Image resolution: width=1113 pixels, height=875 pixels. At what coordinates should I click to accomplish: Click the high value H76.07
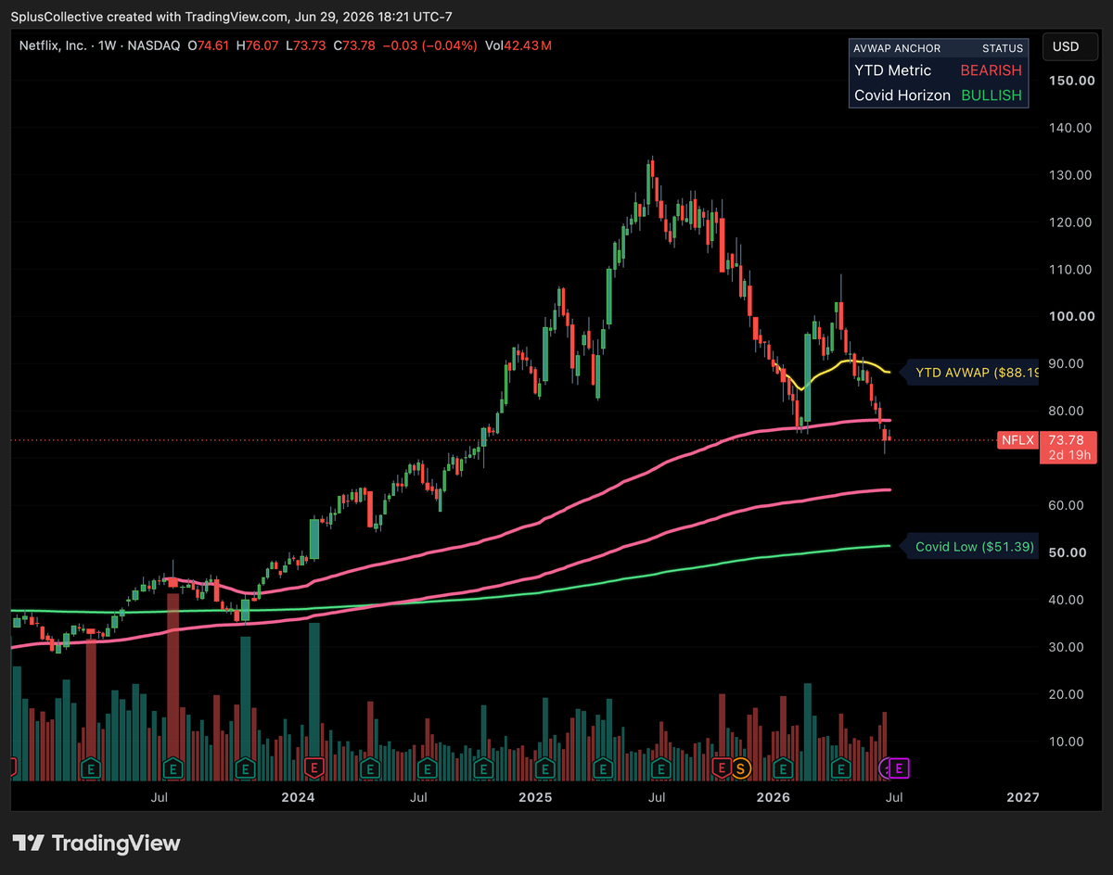[260, 44]
